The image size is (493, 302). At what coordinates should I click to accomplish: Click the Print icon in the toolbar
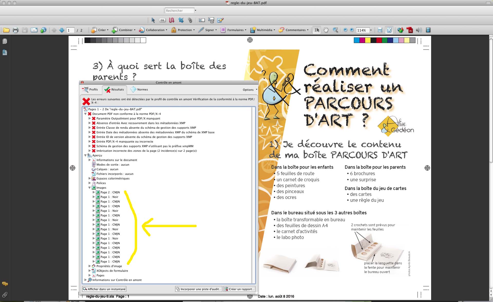pyautogui.click(x=16, y=30)
